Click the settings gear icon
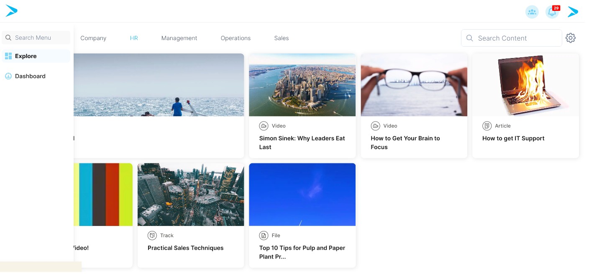 (x=570, y=38)
